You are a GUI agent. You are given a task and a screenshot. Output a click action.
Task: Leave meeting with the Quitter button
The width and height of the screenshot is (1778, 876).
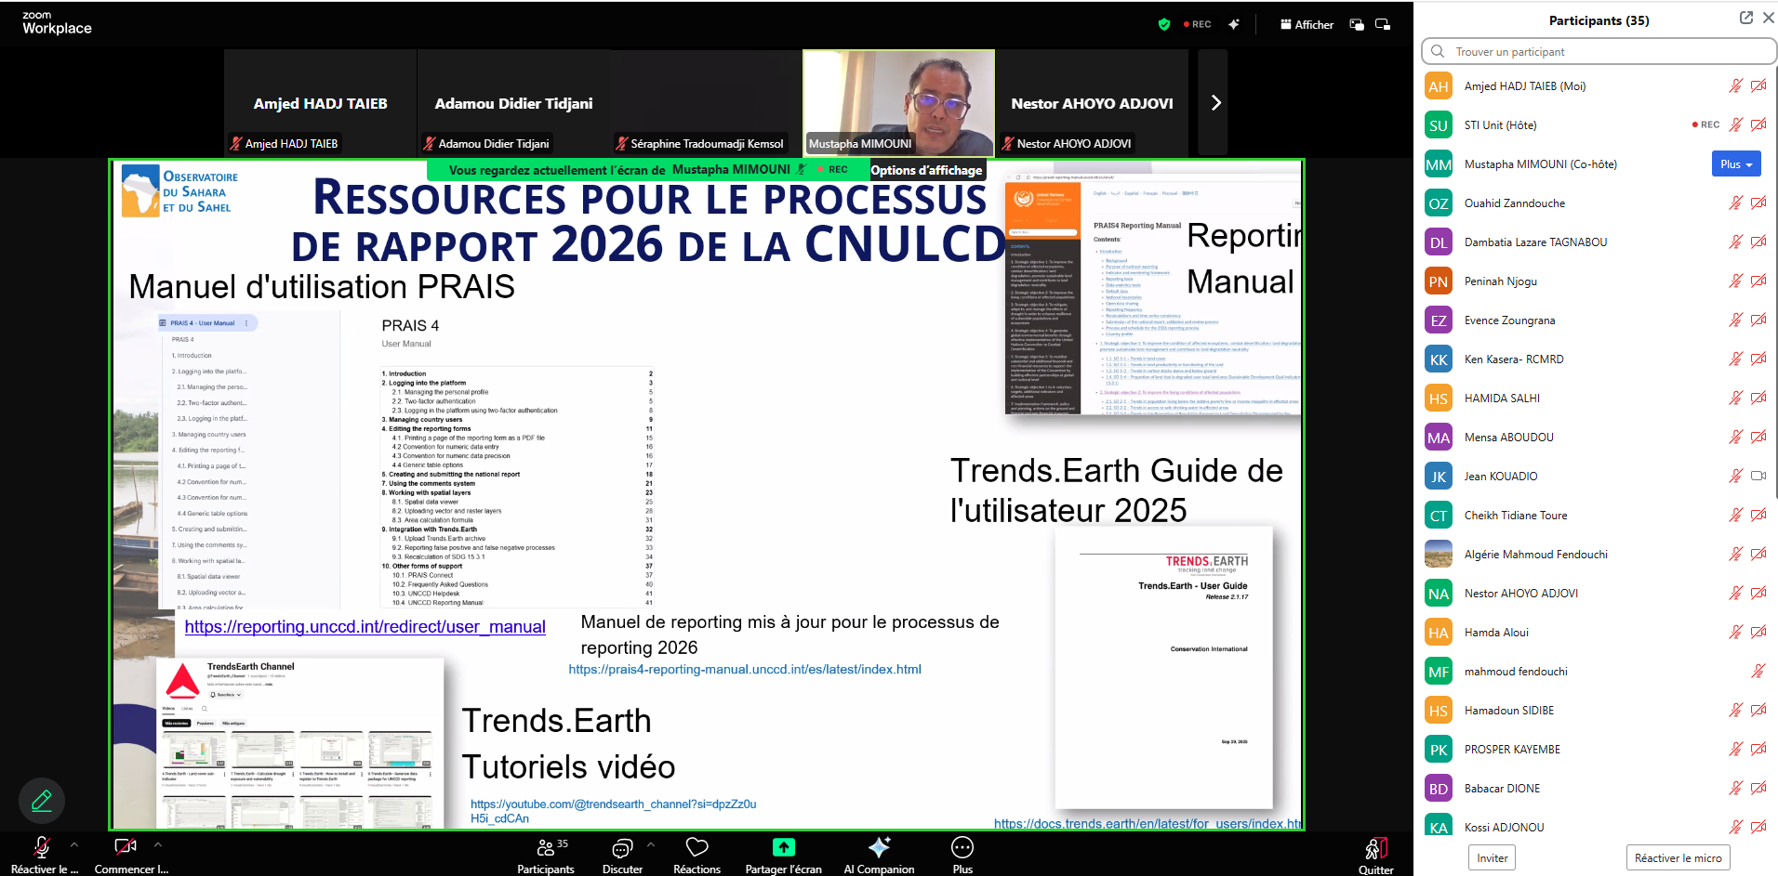(x=1375, y=853)
